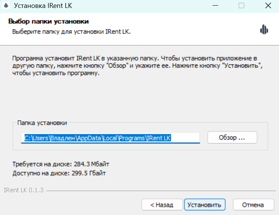Click text 'Доступно на диске: 299.5 Гбайт'
279x215 pixels.
tap(59, 173)
